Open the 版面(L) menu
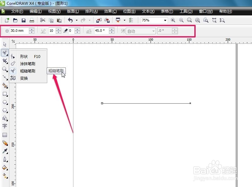 [73, 11]
